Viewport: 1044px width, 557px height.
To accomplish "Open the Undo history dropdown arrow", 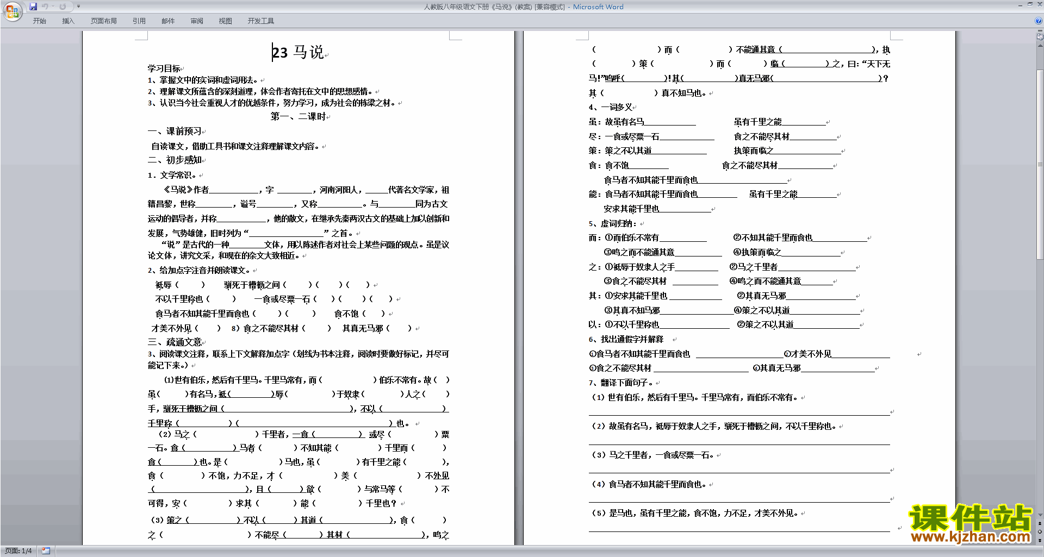I will [53, 7].
